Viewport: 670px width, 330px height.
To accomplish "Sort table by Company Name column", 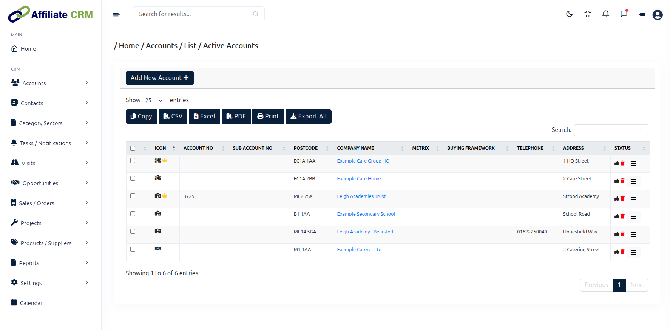I will [370, 148].
